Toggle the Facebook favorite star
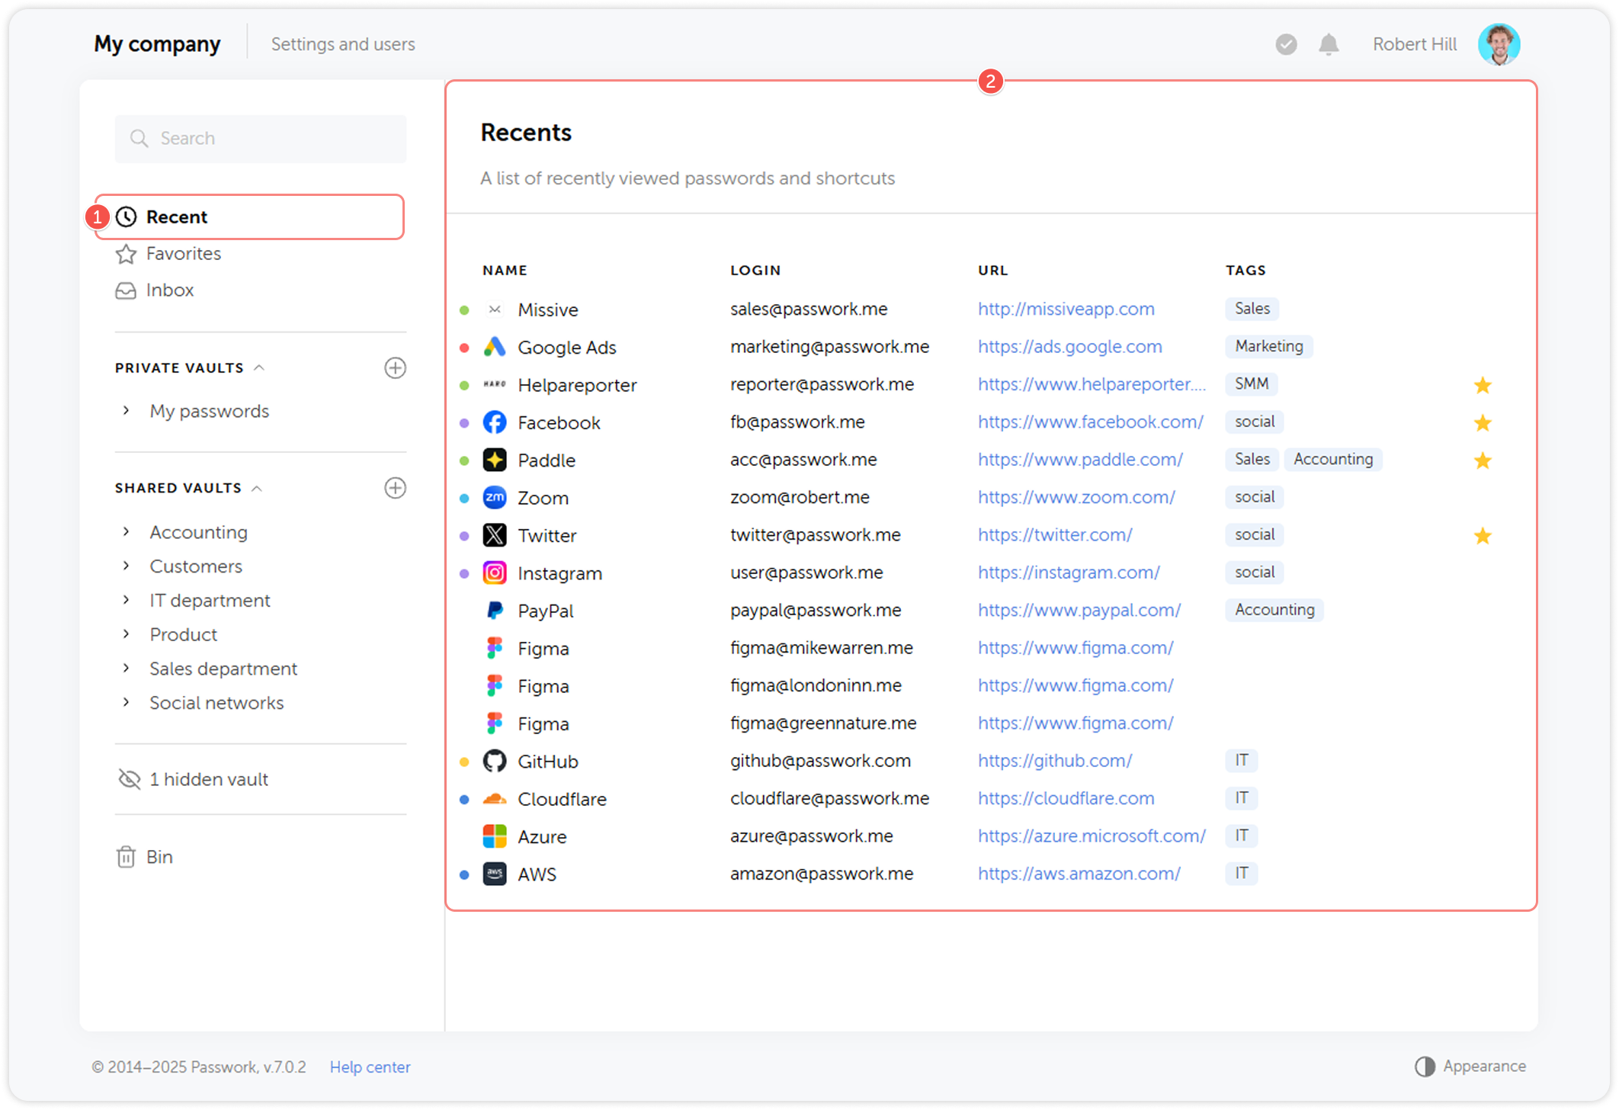The height and width of the screenshot is (1110, 1619). click(1483, 422)
